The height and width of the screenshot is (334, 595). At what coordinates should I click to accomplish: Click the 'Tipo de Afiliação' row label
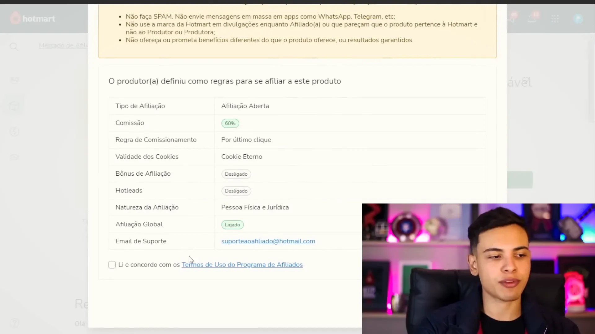click(x=140, y=106)
